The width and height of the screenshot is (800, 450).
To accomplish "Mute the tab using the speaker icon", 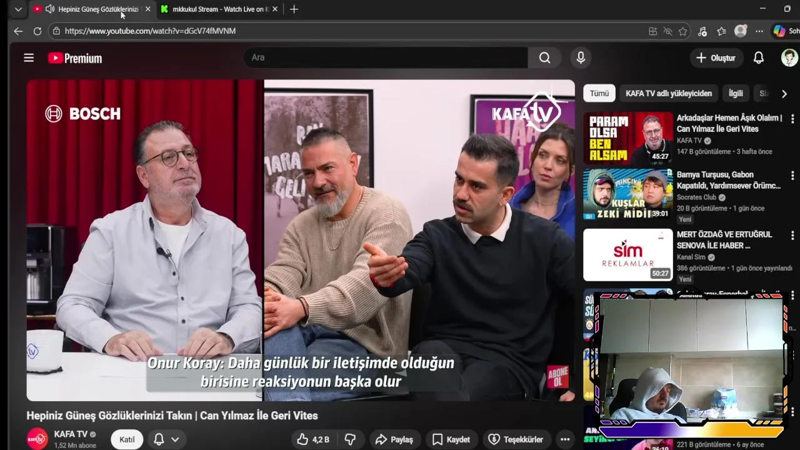I will tap(50, 9).
